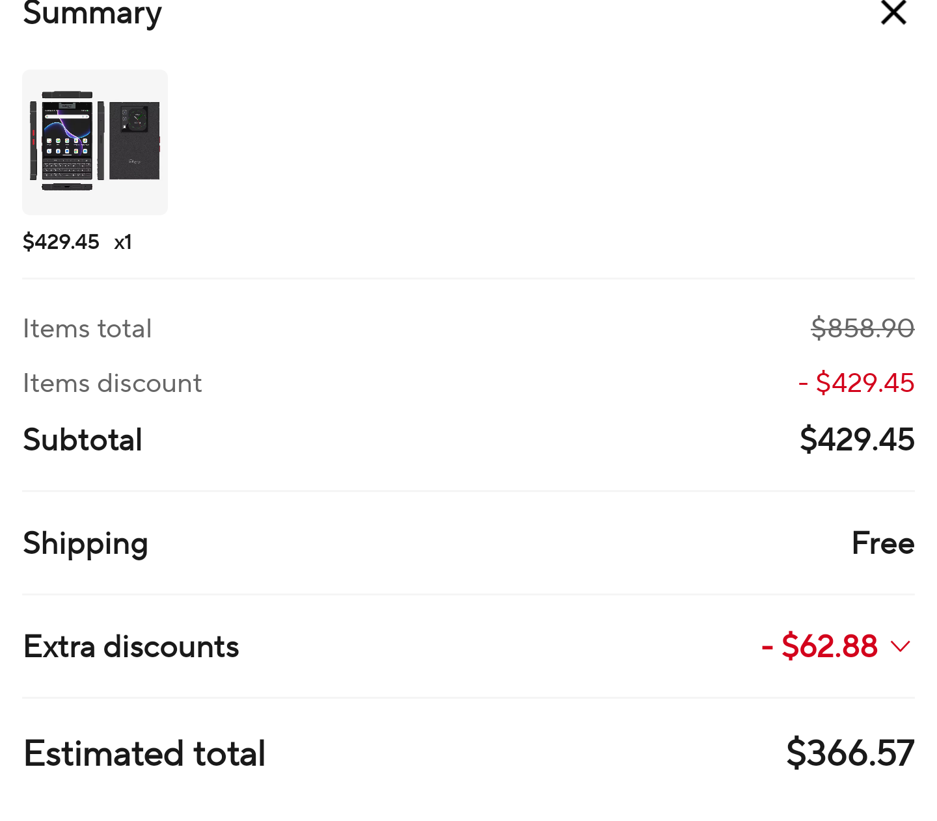Click the bold Subtotal amount $429.45
This screenshot has width=937, height=821.
857,439
